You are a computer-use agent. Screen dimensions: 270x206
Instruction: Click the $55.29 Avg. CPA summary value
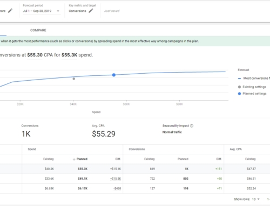point(104,134)
